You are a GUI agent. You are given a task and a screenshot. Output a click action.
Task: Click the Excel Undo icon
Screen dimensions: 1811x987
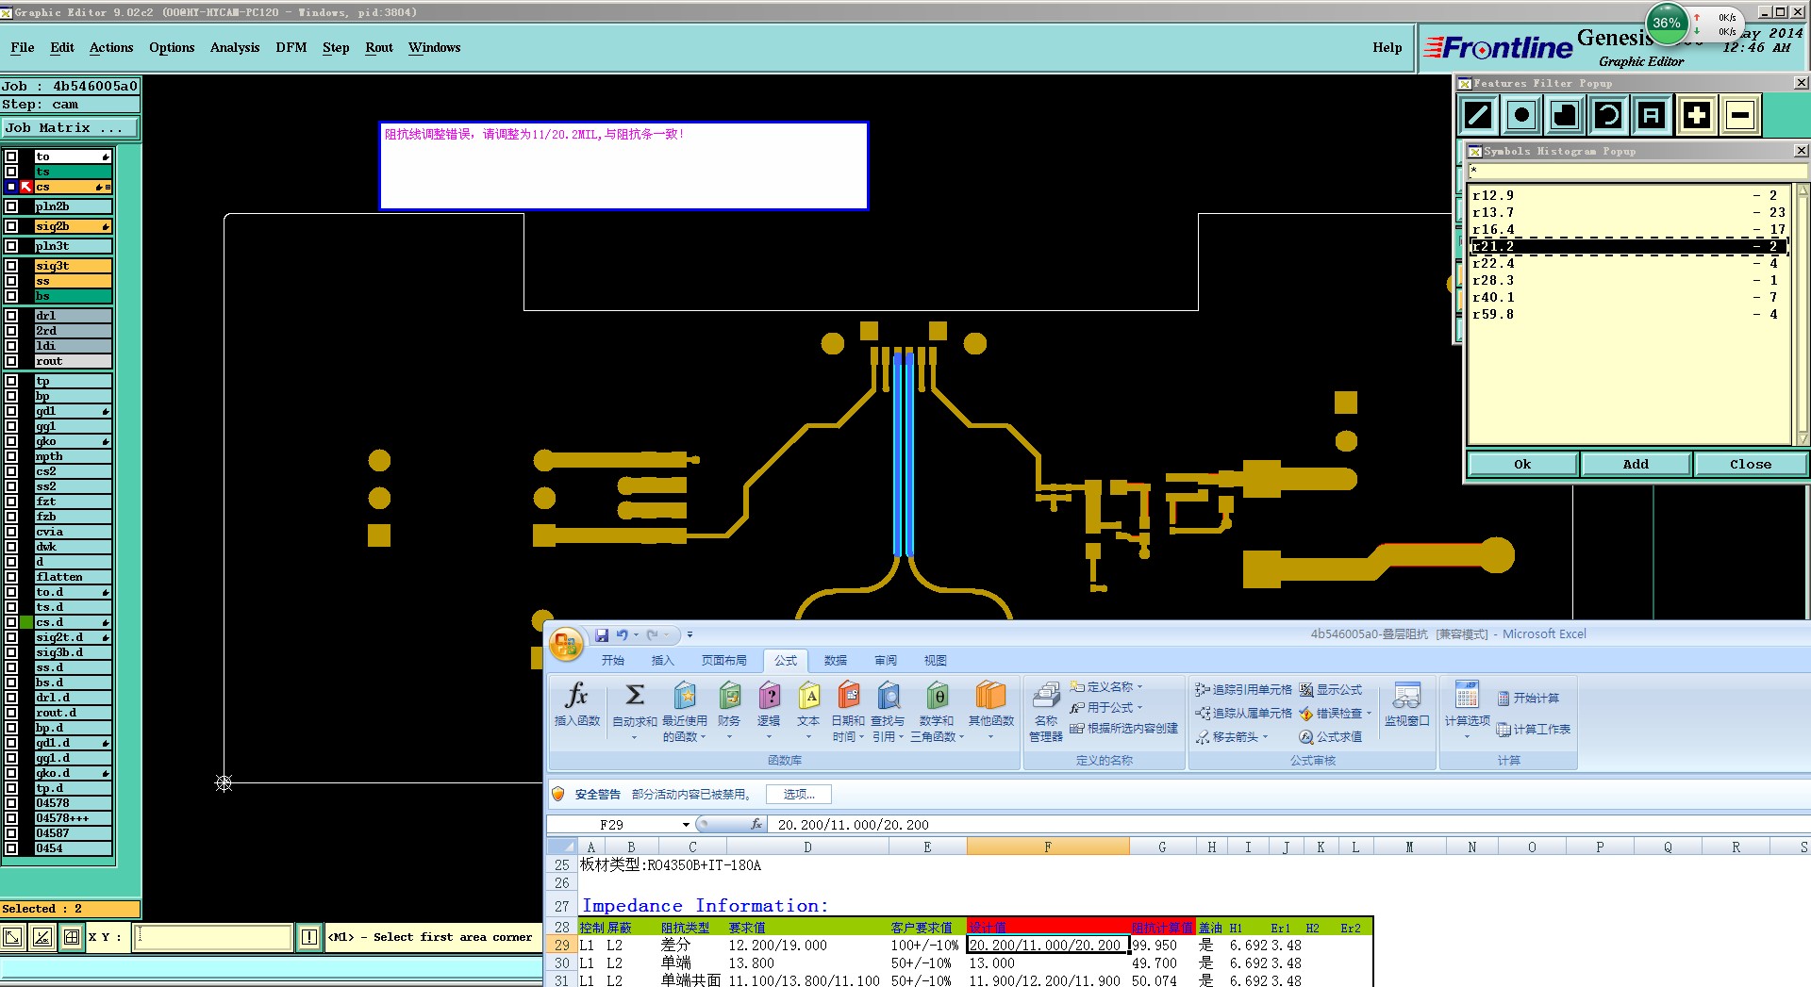(623, 635)
